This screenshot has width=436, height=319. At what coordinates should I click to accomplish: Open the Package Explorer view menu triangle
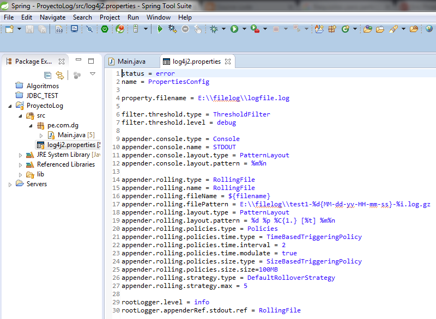(x=92, y=75)
